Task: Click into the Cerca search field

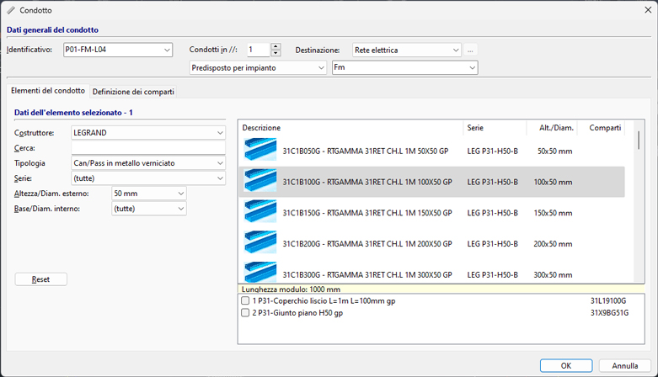Action: [x=148, y=148]
